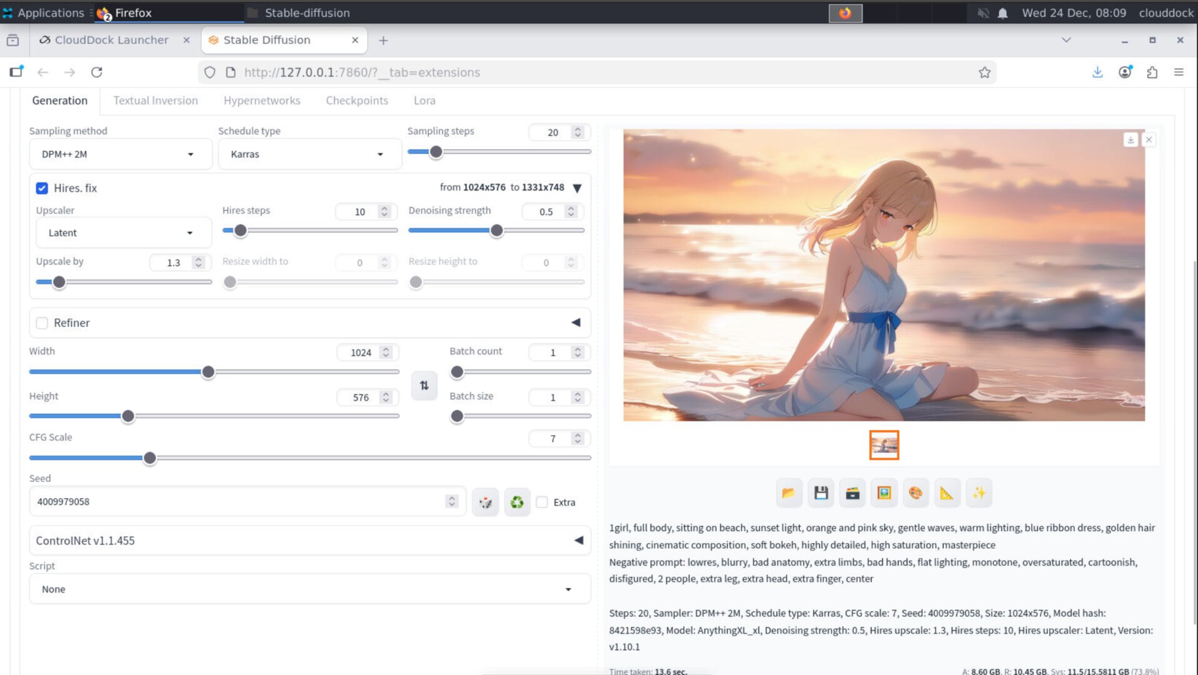Switch to the Lora tab
Viewport: 1198px width, 675px height.
click(x=424, y=101)
